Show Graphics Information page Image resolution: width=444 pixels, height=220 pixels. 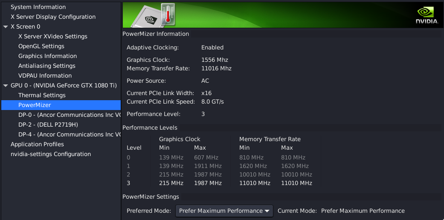pos(47,56)
